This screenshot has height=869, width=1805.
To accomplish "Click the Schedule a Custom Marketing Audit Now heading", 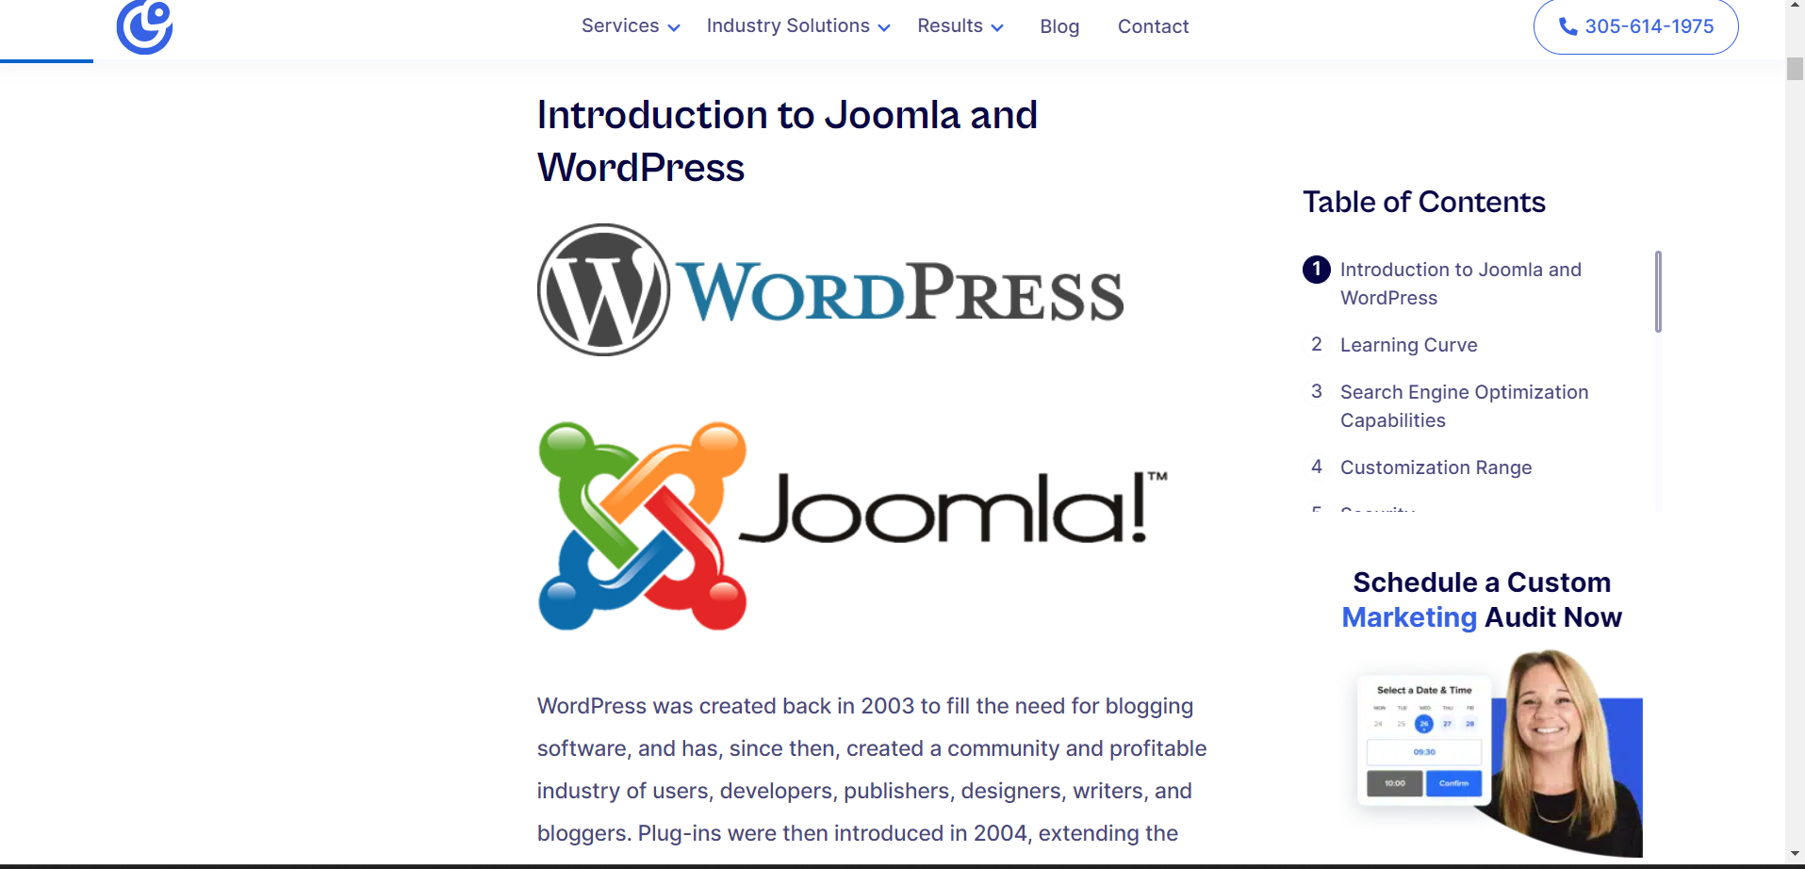I will pos(1482,599).
